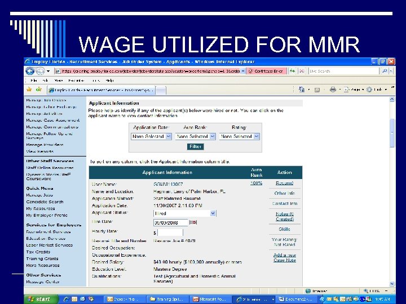Image resolution: width=406 pixels, height=304 pixels.
Task: Open the Help menu in menu bar
Action: coord(110,81)
